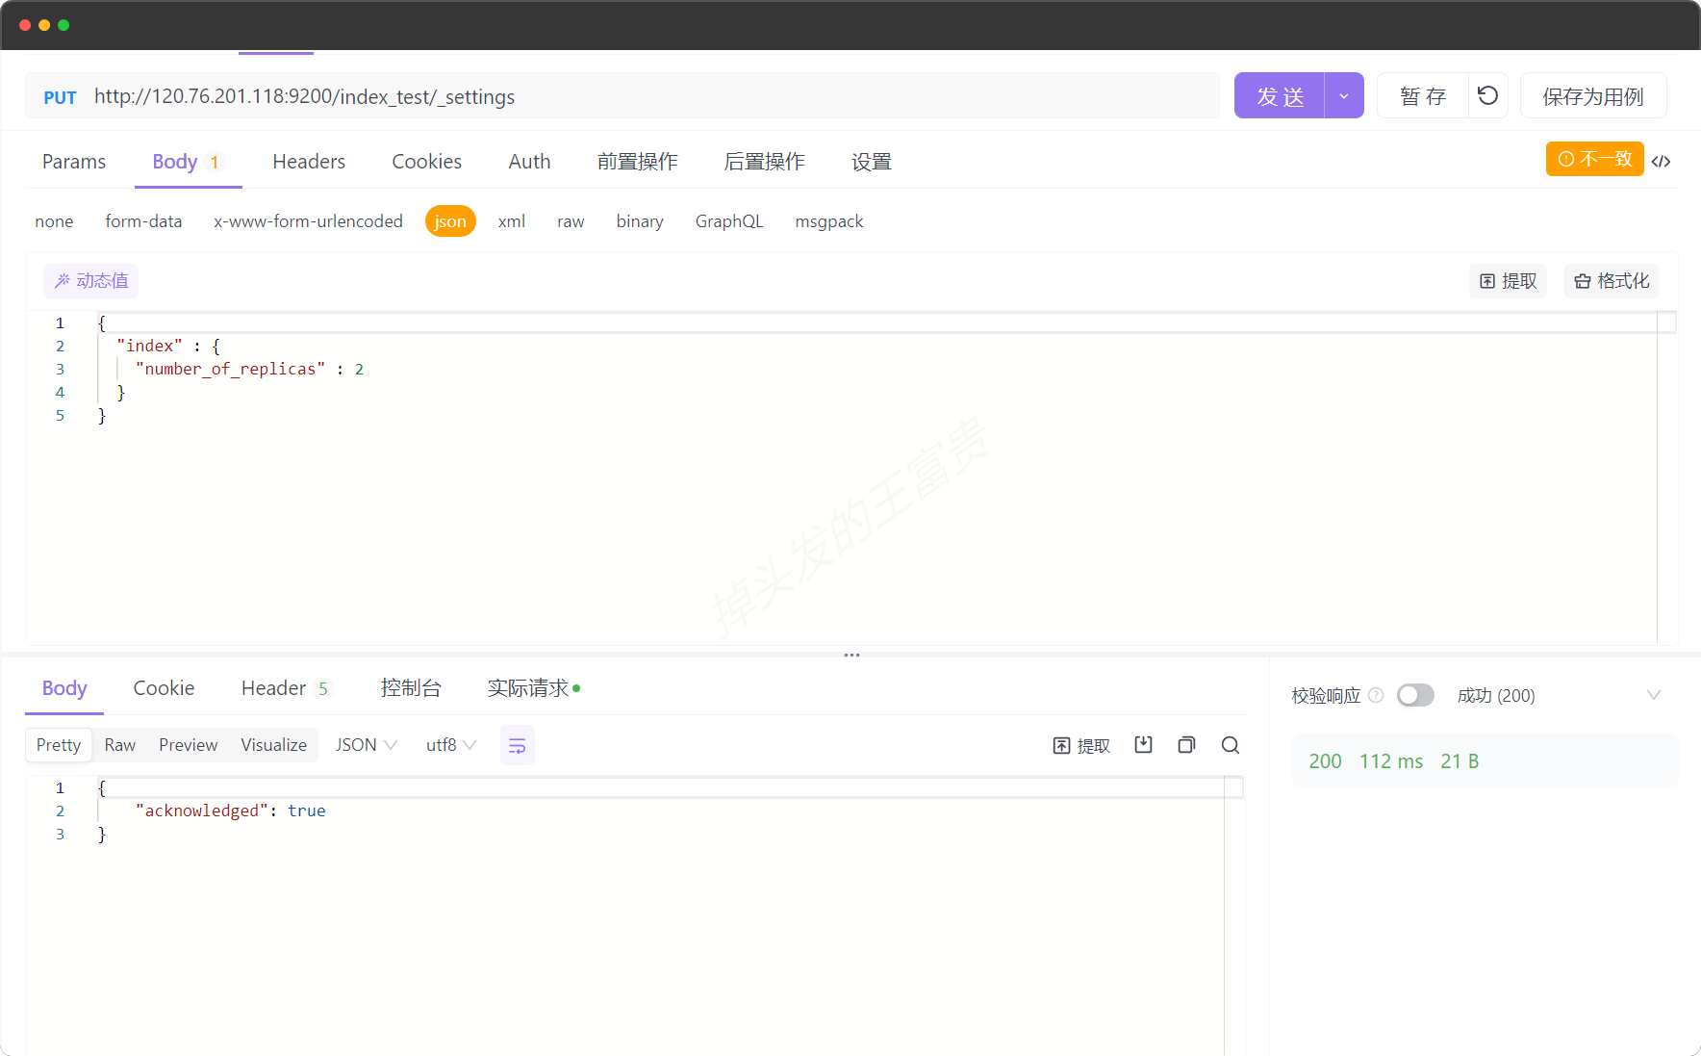Select the msgpack body type
Image resolution: width=1701 pixels, height=1056 pixels.
click(x=829, y=221)
